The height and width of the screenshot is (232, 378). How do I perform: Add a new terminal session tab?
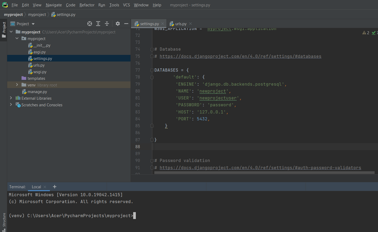pyautogui.click(x=55, y=187)
